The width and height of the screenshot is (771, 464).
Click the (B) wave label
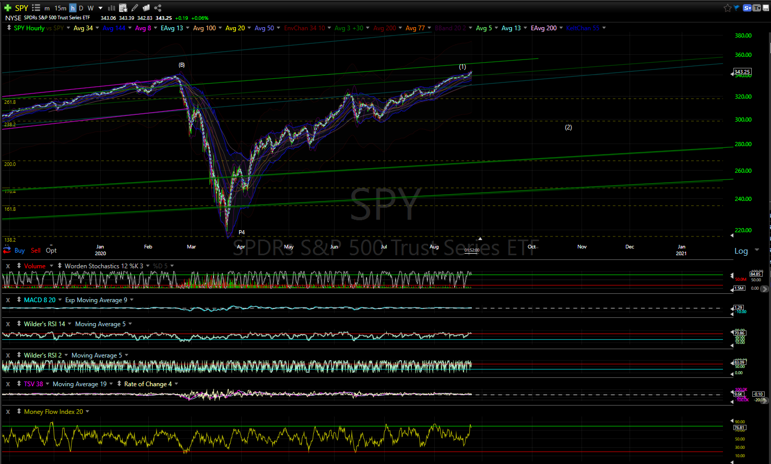pyautogui.click(x=182, y=65)
